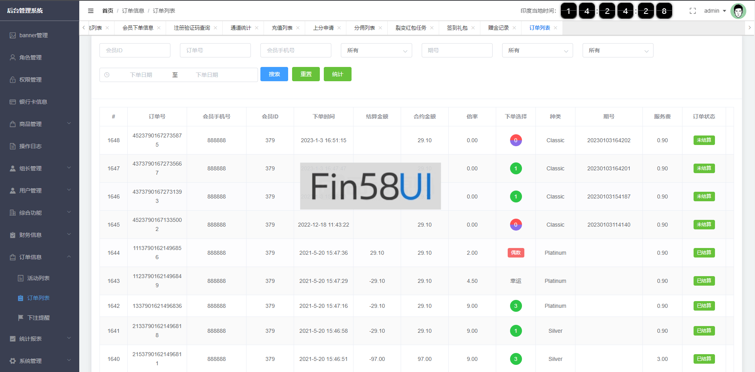Viewport: 755px width, 372px height.
Task: Switch to the 通道统计 tab
Action: 241,28
